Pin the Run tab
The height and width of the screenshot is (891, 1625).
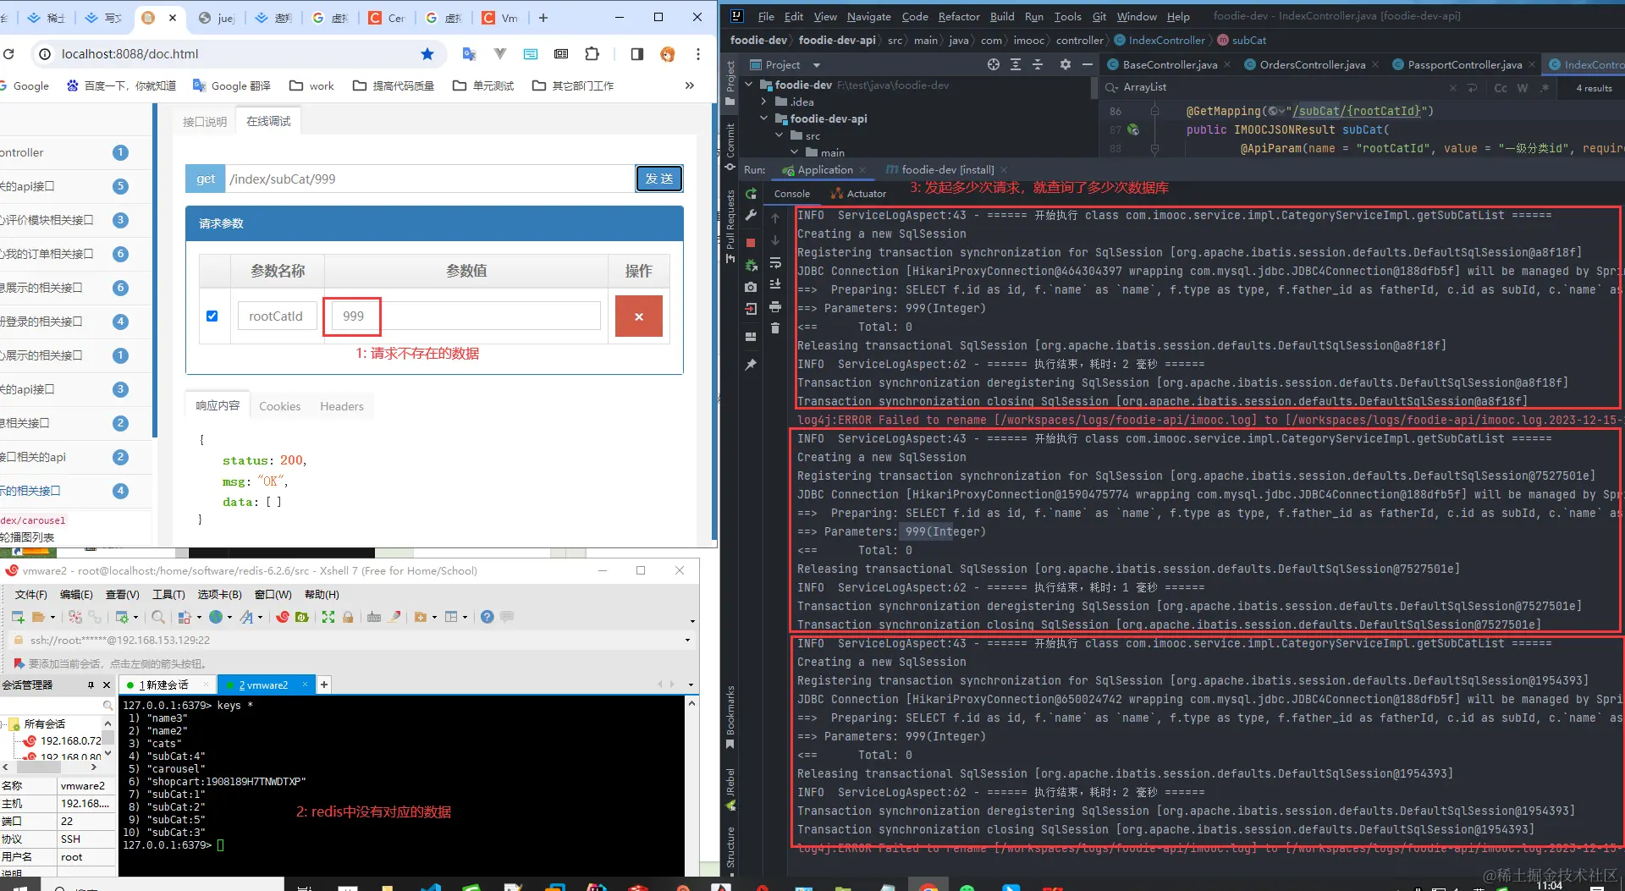point(751,365)
